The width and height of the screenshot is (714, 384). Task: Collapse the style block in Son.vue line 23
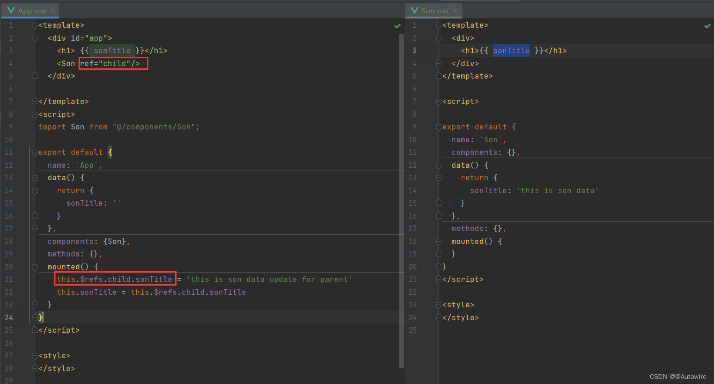pos(439,305)
